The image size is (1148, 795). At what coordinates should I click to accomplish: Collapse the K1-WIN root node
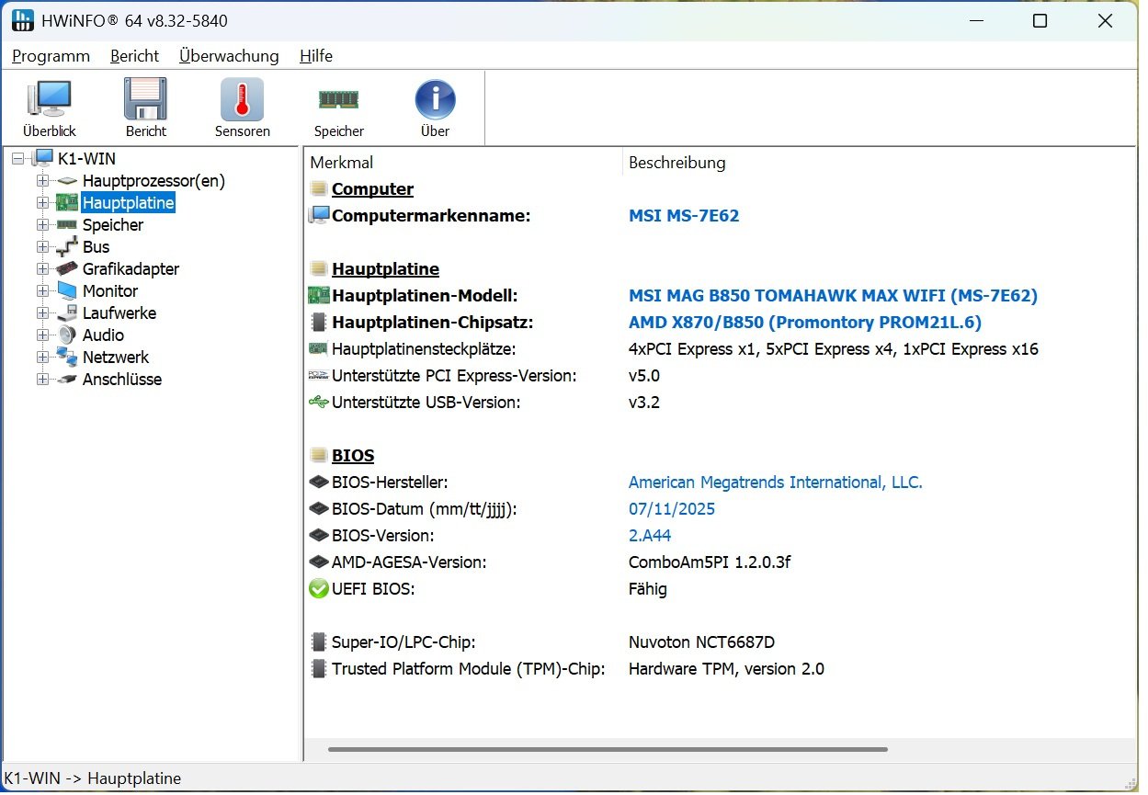pos(18,159)
